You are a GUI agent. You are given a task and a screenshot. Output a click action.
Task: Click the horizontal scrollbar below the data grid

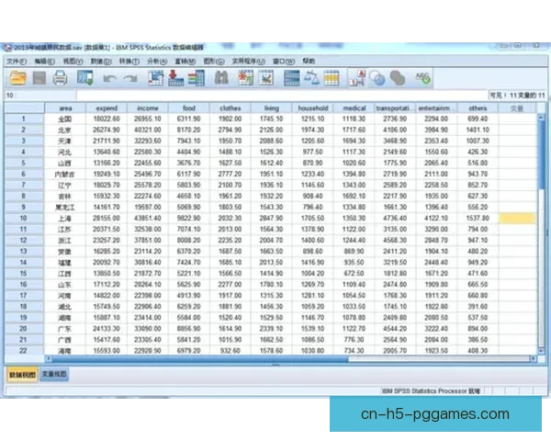[x=275, y=361]
